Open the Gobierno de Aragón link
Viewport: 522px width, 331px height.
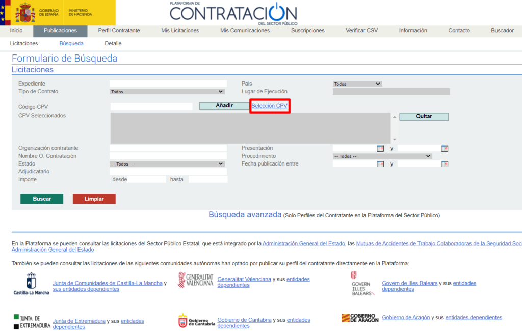[406, 317]
